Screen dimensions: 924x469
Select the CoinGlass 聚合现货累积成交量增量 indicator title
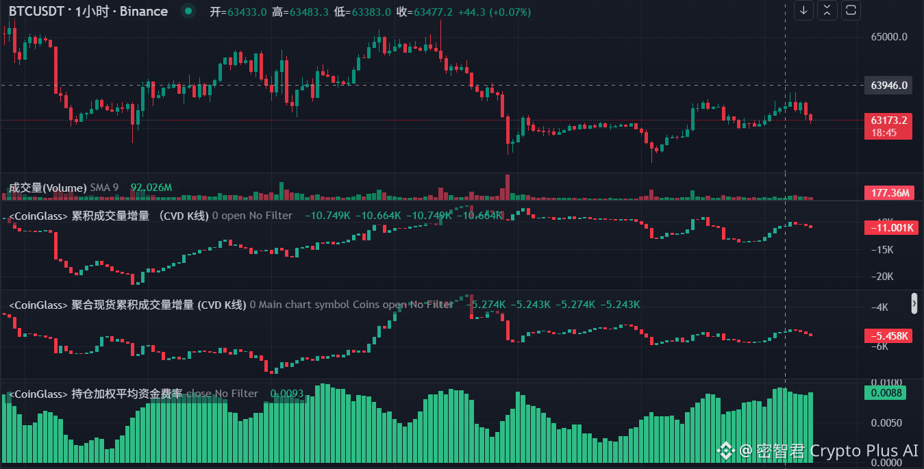coord(127,305)
